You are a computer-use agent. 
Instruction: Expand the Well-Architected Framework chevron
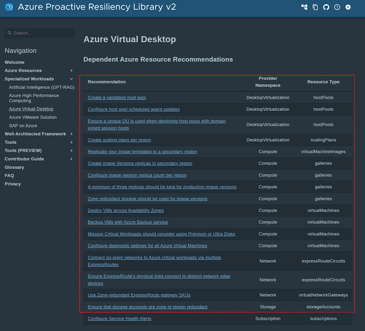pyautogui.click(x=71, y=134)
